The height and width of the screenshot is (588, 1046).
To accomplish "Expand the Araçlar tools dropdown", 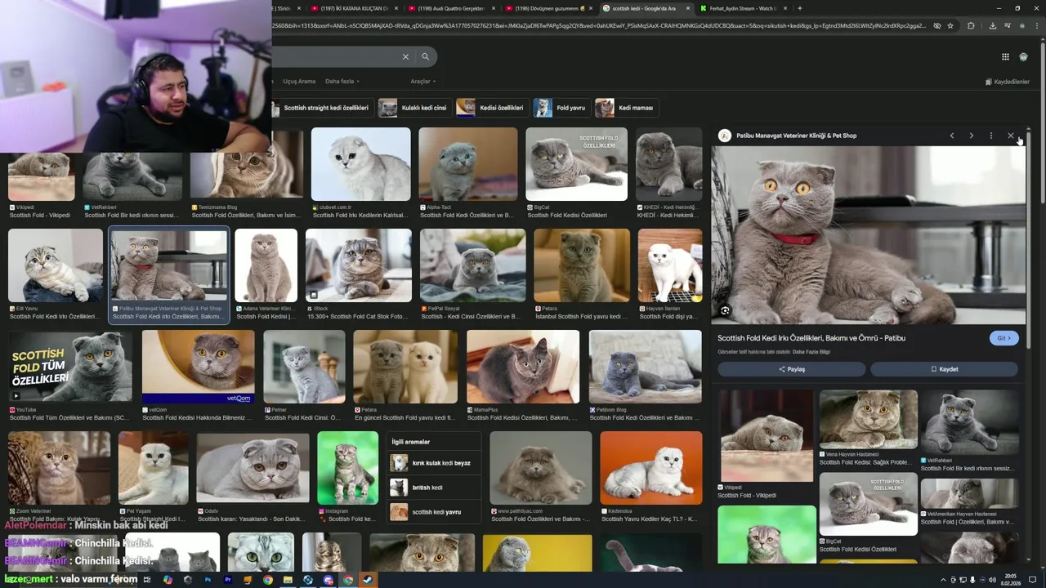I will pyautogui.click(x=422, y=81).
